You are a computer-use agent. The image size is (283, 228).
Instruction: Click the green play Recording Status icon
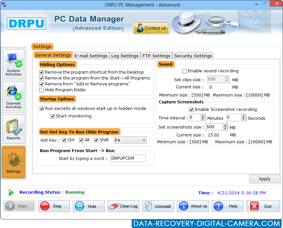coord(11,192)
